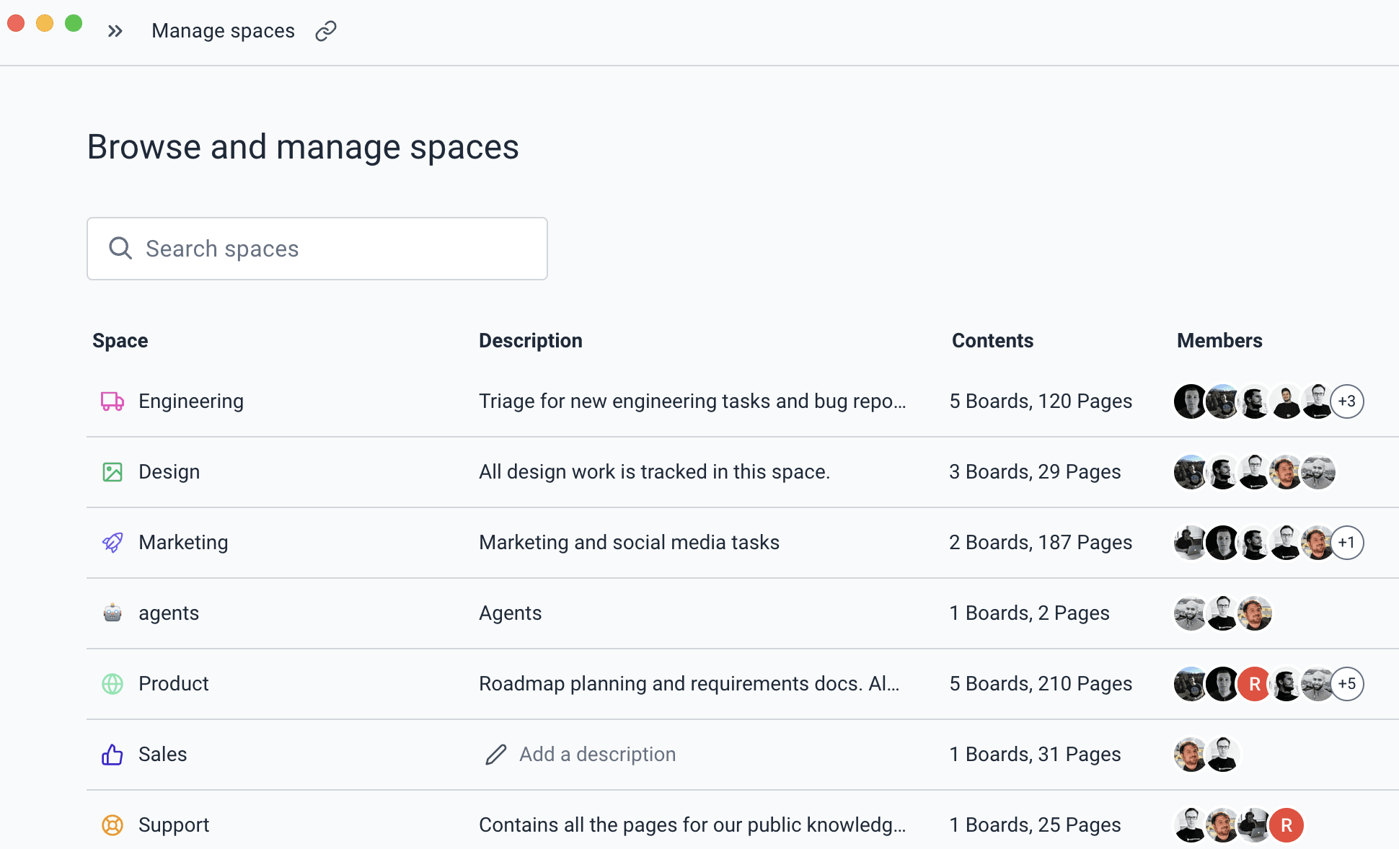Click the agents robot icon
Viewport: 1399px width, 849px height.
coord(112,613)
